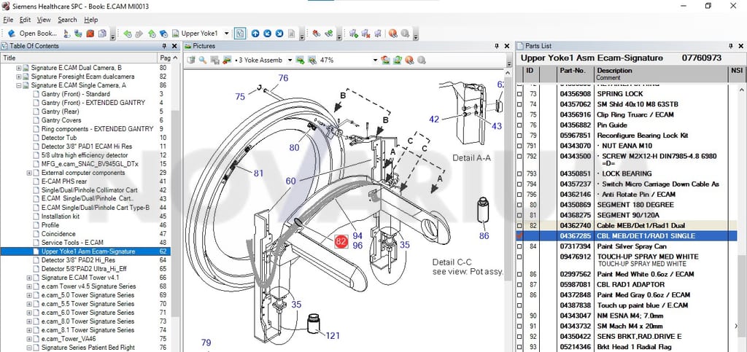747x352 pixels.
Task: Check the box for SEGMENT 180 DEGREE
Action: (519, 205)
